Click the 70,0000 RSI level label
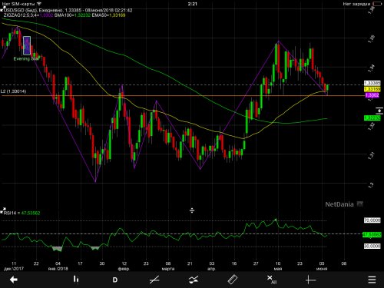Image resolution: width=384 pixels, height=288 pixels. click(372, 220)
